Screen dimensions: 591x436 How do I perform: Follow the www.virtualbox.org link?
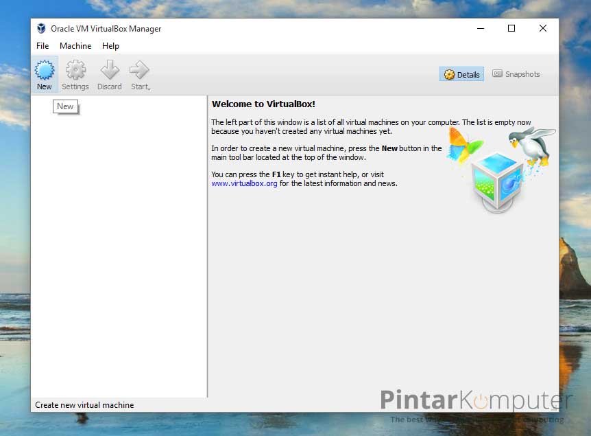244,183
